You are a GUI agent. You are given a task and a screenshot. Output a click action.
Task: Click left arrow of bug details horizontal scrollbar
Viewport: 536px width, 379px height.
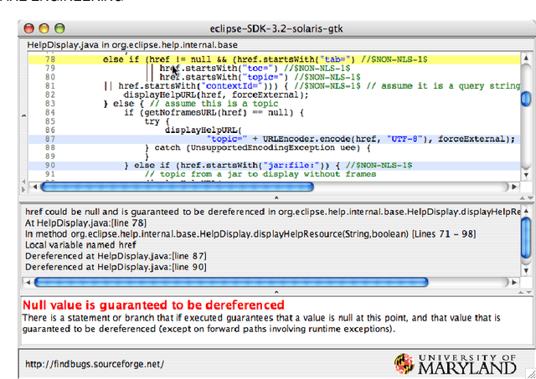click(28, 282)
